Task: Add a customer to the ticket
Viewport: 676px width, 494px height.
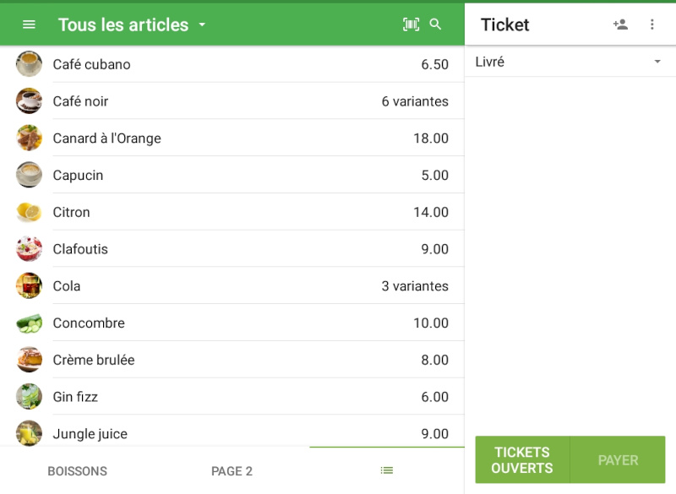Action: (620, 24)
